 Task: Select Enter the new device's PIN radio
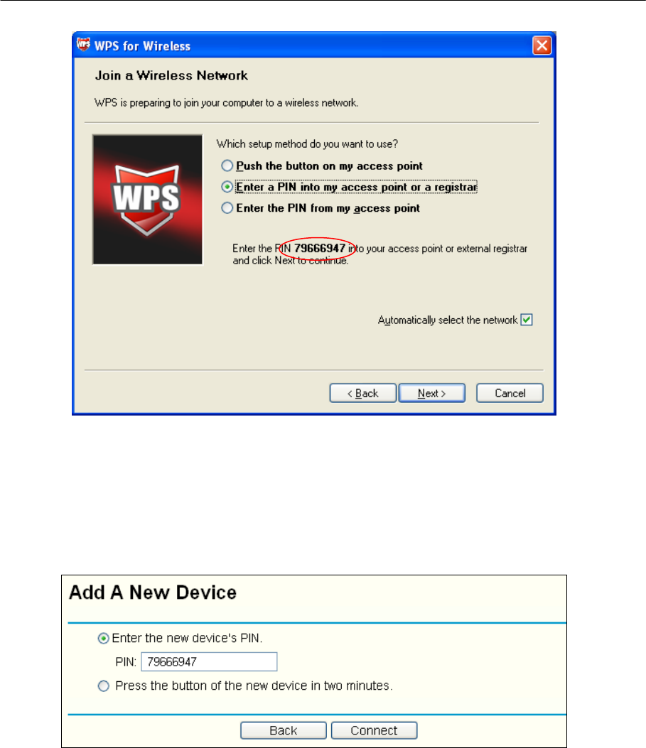point(104,639)
